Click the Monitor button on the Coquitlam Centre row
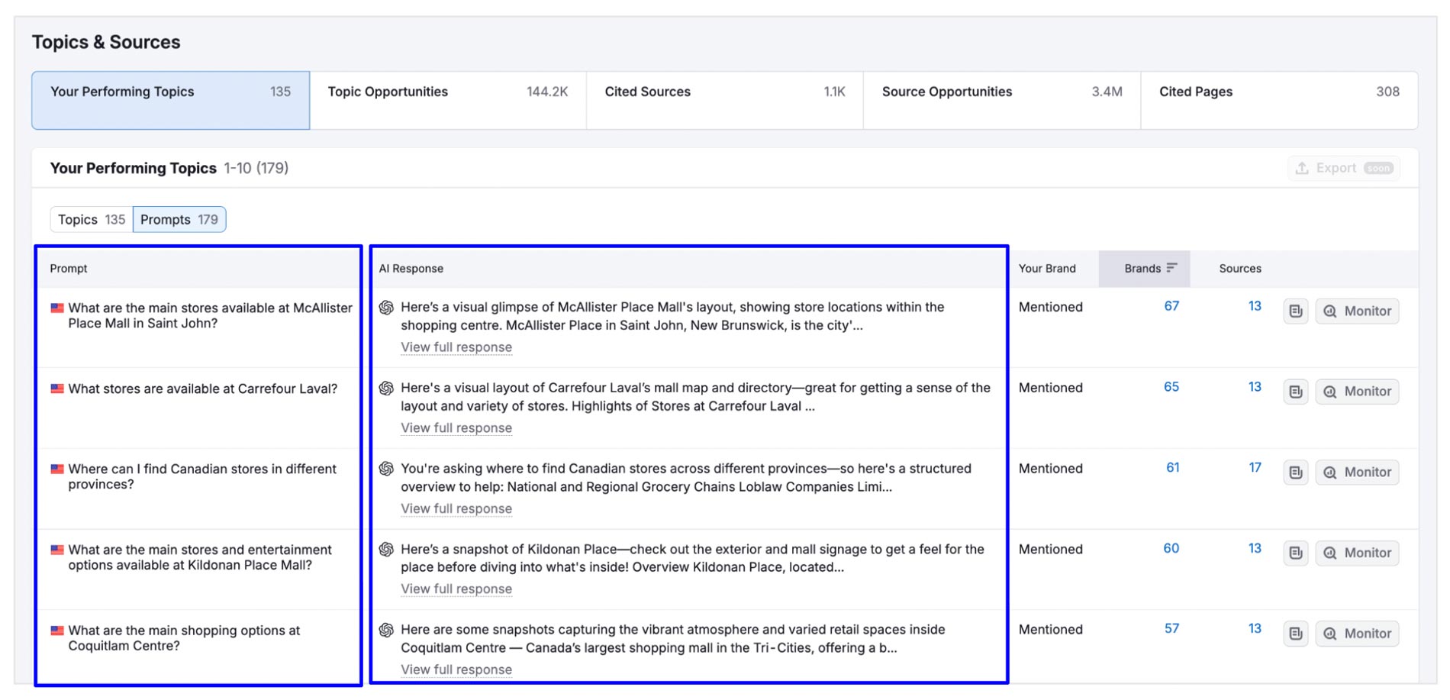The width and height of the screenshot is (1450, 700). (1357, 633)
